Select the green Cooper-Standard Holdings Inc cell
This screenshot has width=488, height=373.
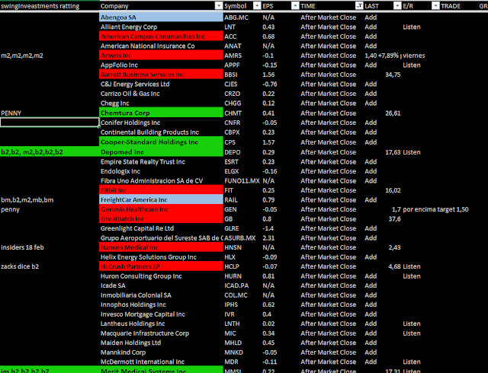(161, 142)
